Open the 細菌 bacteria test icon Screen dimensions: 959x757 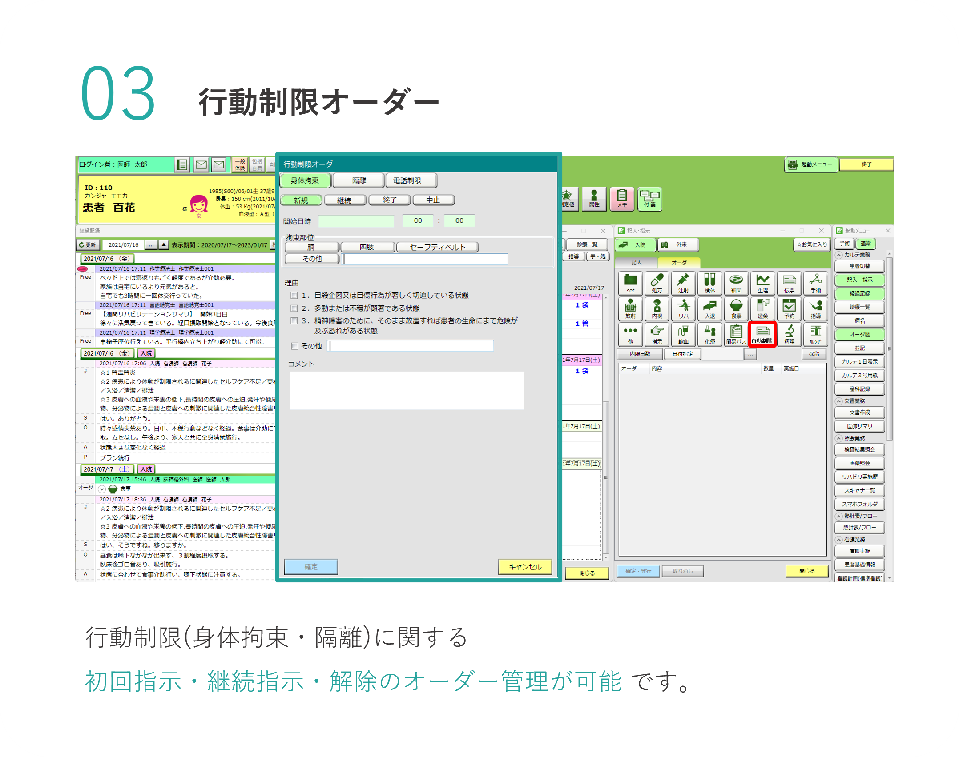(x=736, y=283)
